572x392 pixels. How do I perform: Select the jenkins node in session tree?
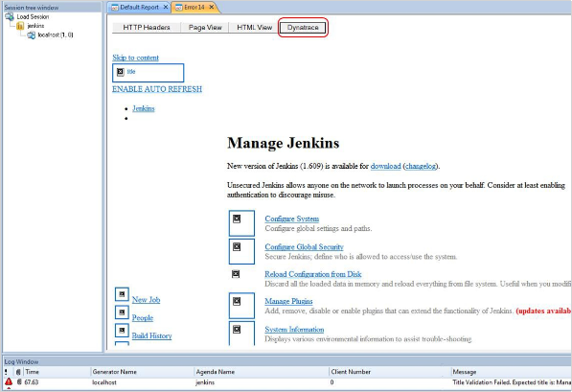coord(35,26)
